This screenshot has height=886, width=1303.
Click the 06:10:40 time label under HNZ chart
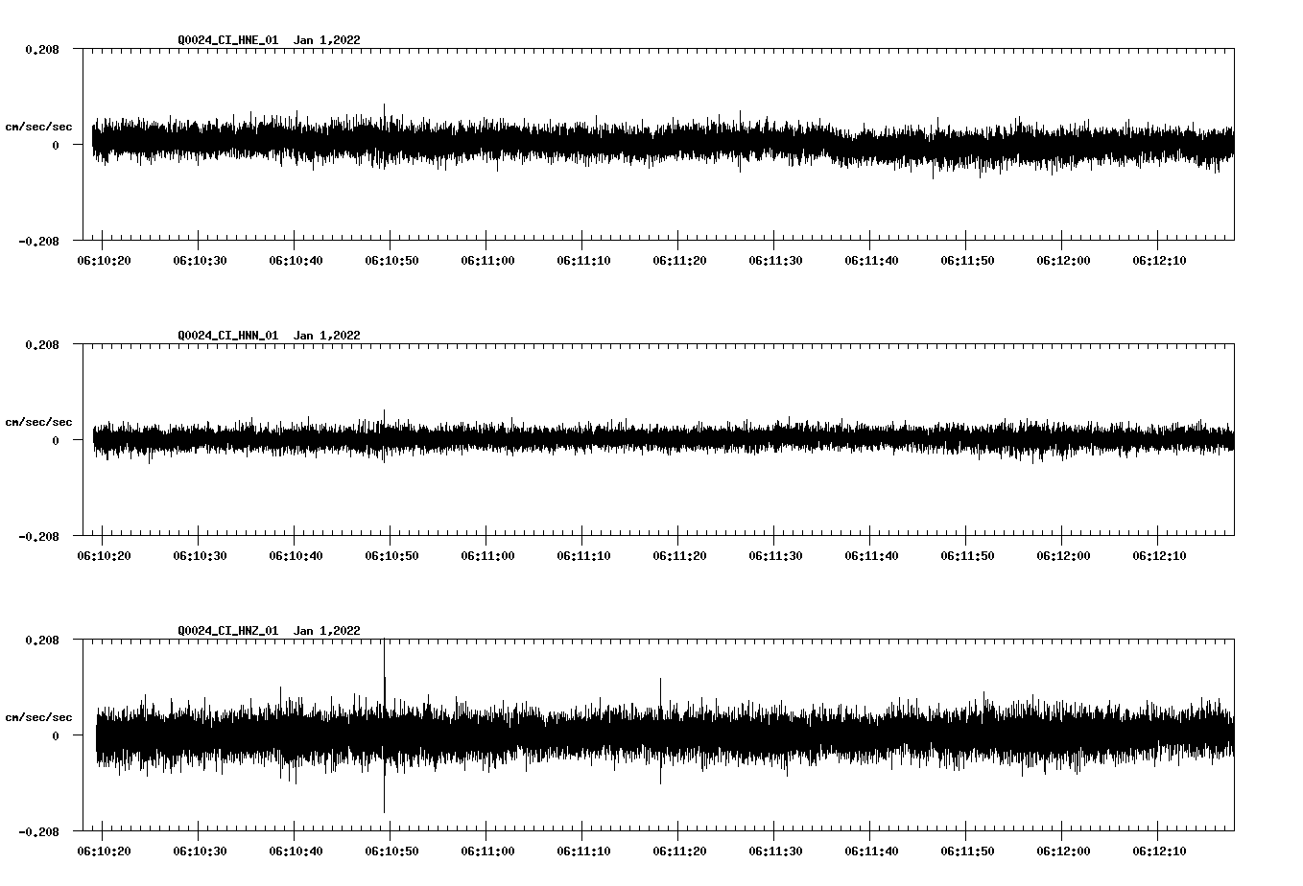click(x=296, y=851)
